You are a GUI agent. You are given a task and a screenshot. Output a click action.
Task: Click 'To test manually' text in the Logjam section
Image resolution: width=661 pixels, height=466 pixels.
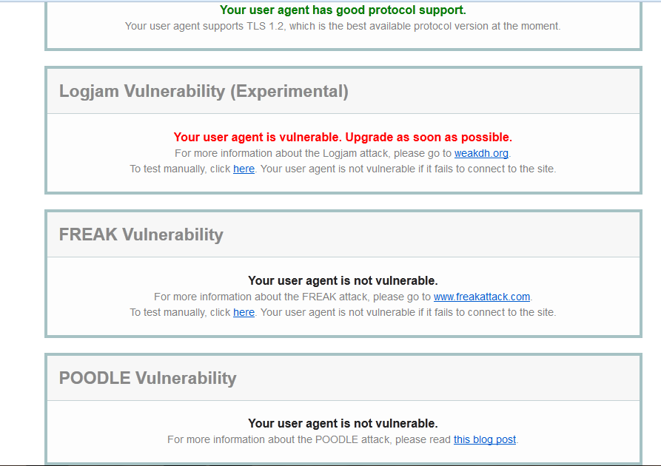[x=179, y=169]
